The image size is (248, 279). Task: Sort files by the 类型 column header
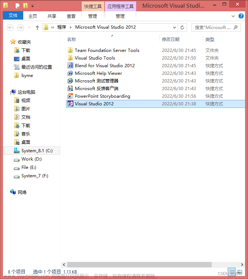[210, 40]
